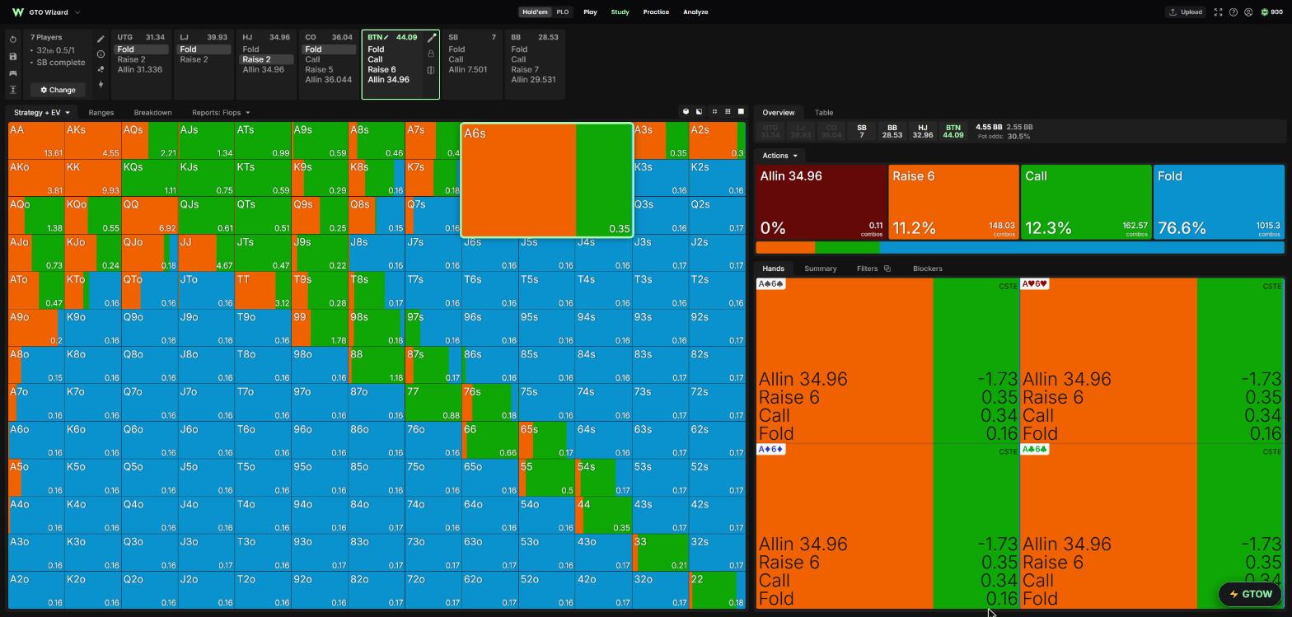This screenshot has width=1292, height=617.
Task: Select the crosshair grid layout toggle
Action: (714, 112)
